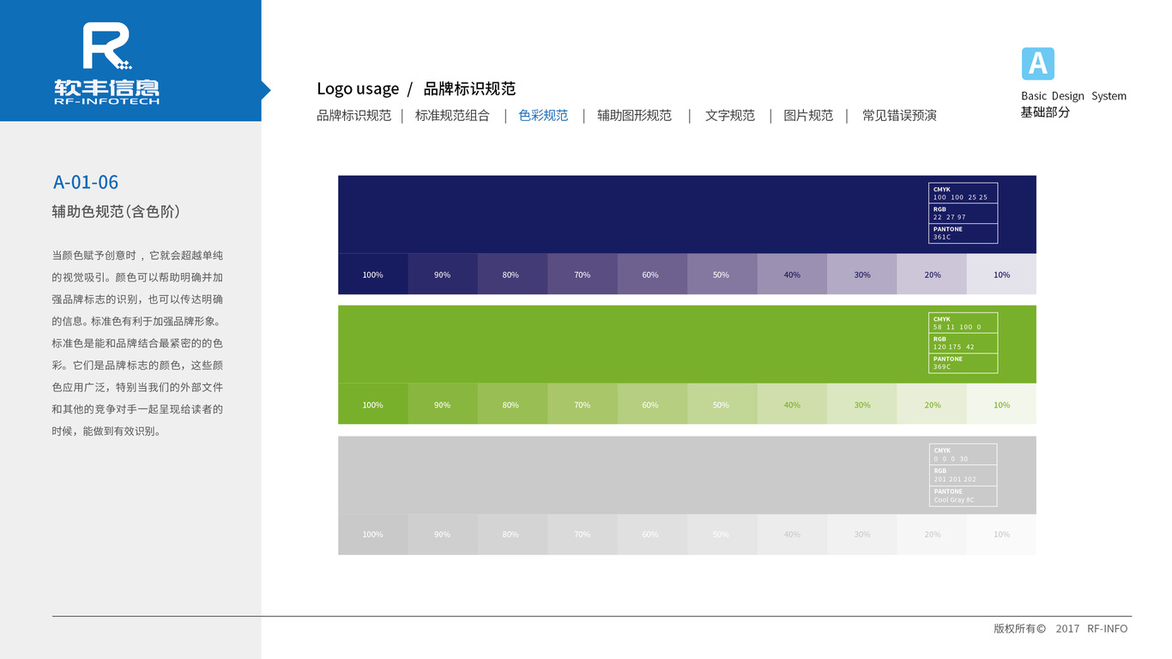
Task: Select gray 80% tint swatch
Action: point(512,534)
